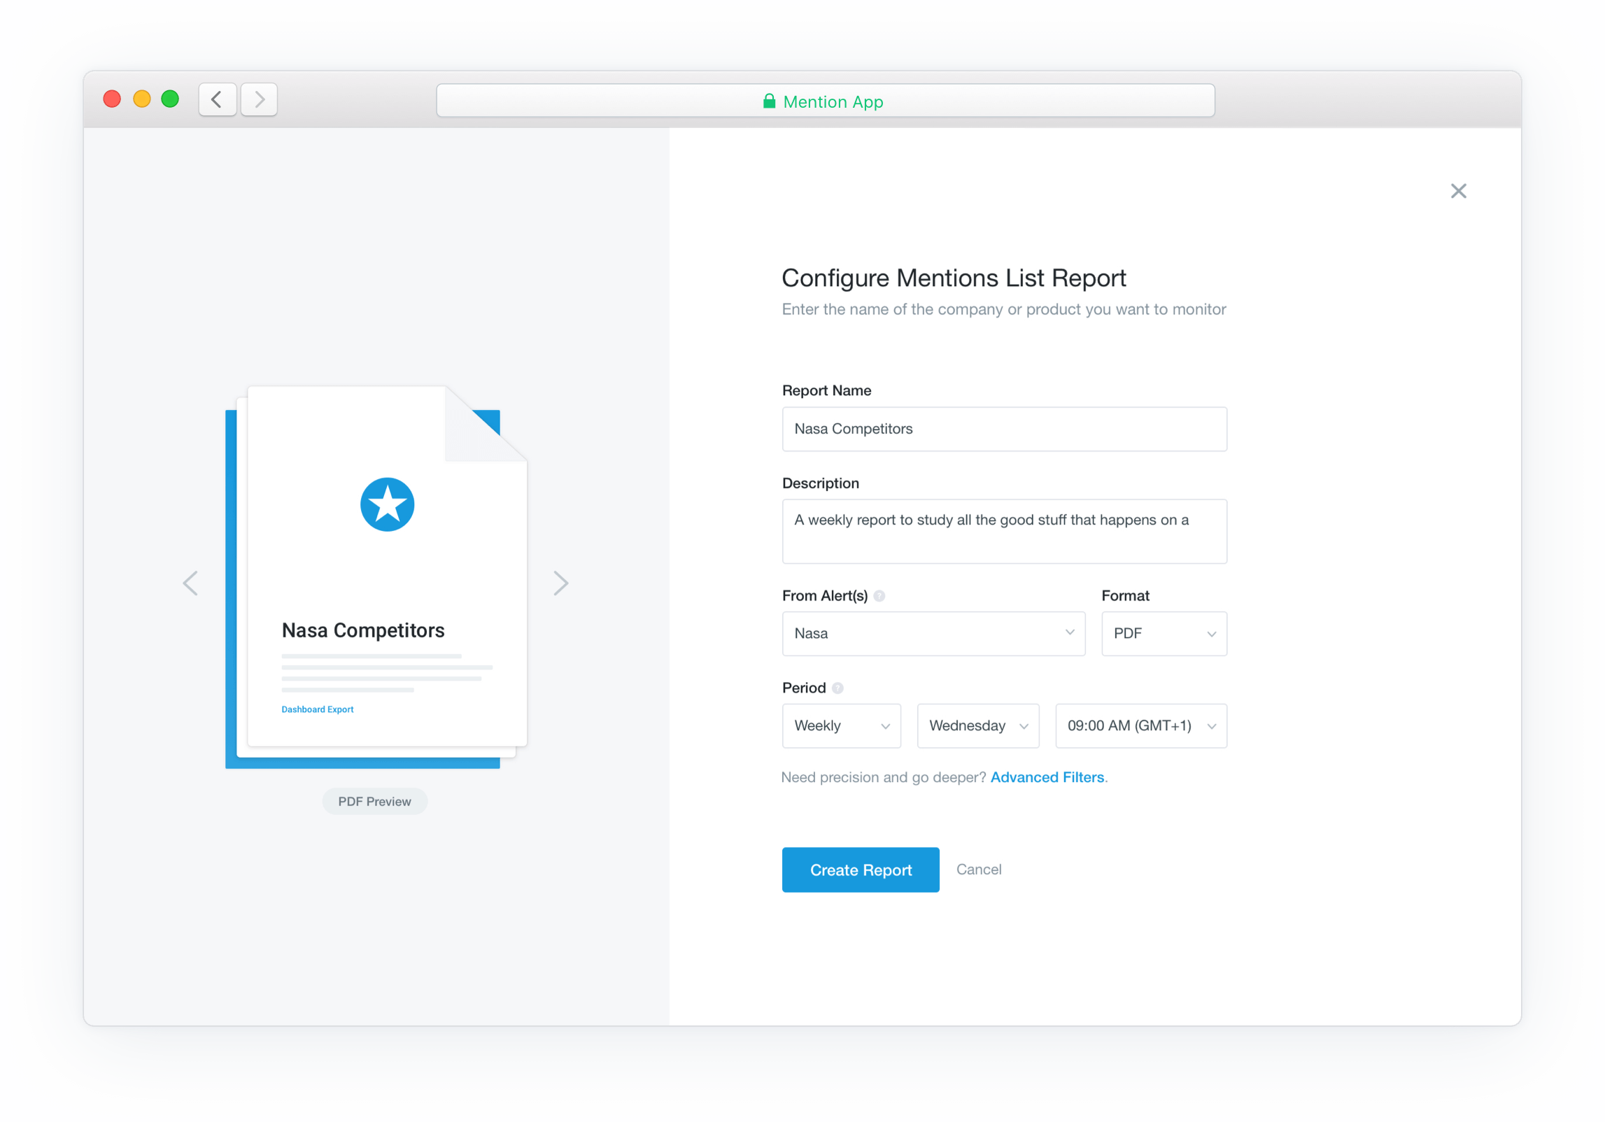Viewport: 1605px width, 1122px height.
Task: Open the Period help tooltip icon
Action: pos(837,688)
